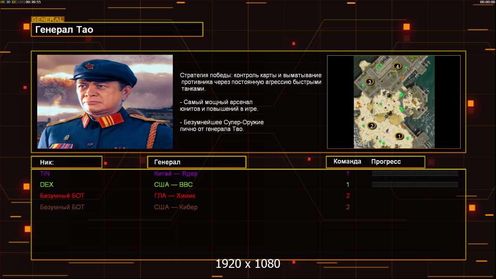Click 'Безумнейшее Супер-Оружие' bullet text
The height and width of the screenshot is (279, 496).
point(222,126)
